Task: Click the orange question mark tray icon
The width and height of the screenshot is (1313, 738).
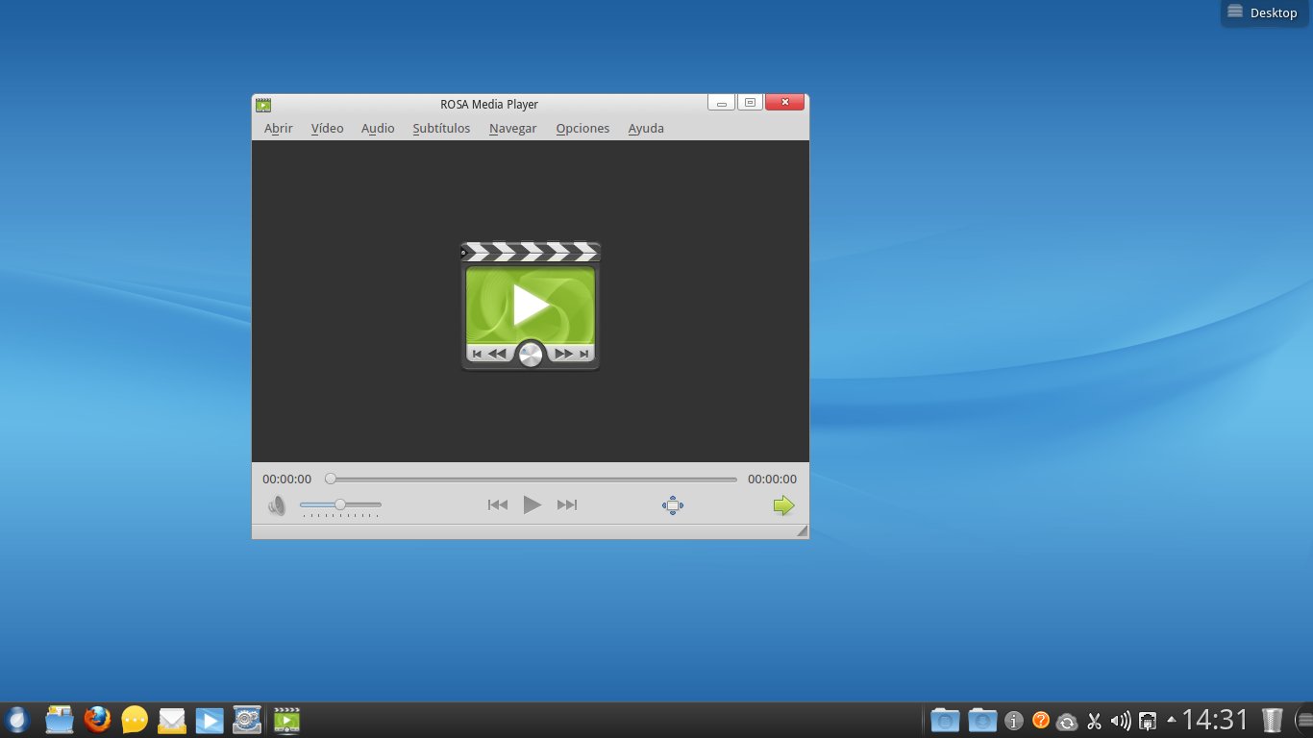Action: (1040, 720)
